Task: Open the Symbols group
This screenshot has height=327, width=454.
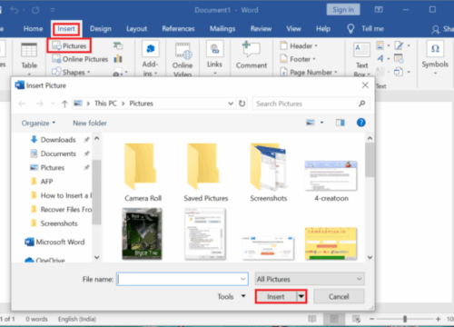Action: 435,57
